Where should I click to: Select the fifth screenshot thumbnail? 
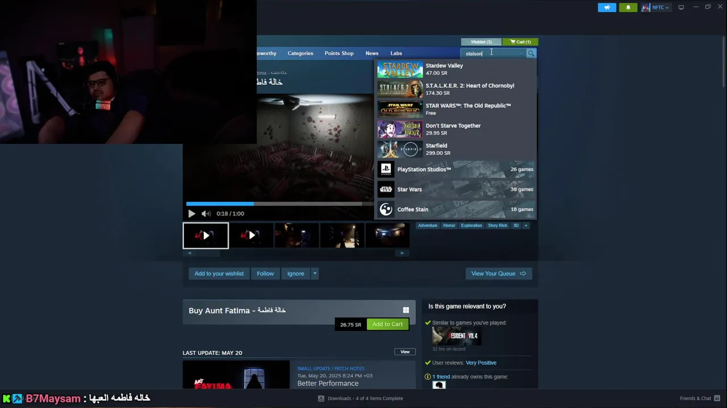tap(387, 236)
